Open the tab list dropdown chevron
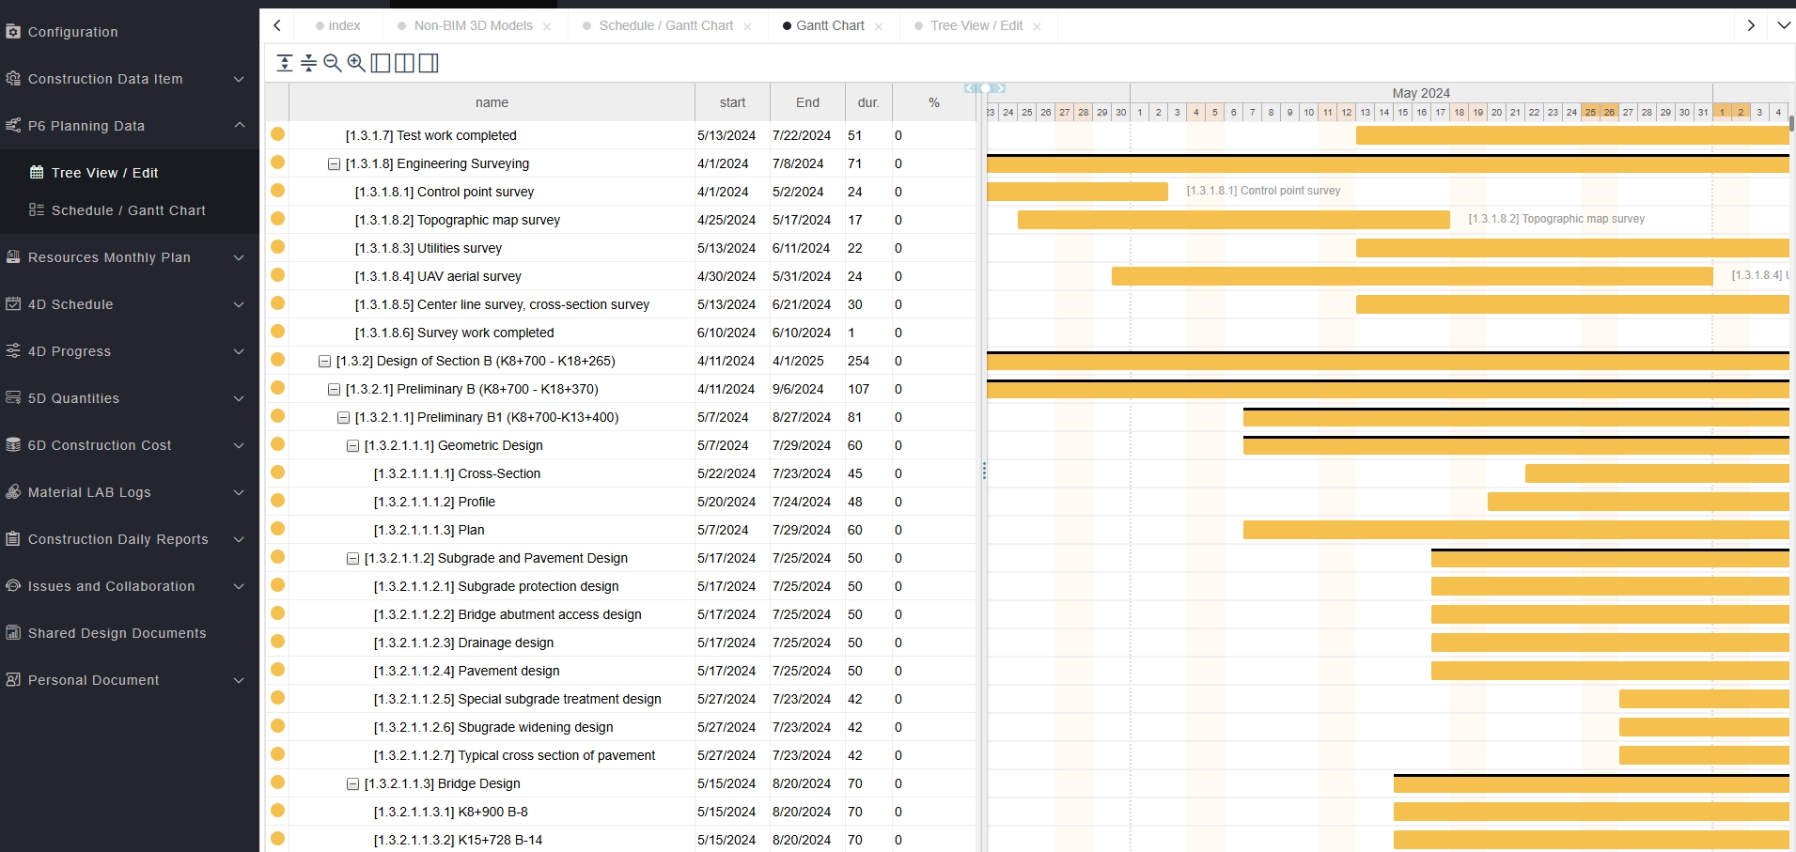1796x852 pixels. pos(1784,25)
